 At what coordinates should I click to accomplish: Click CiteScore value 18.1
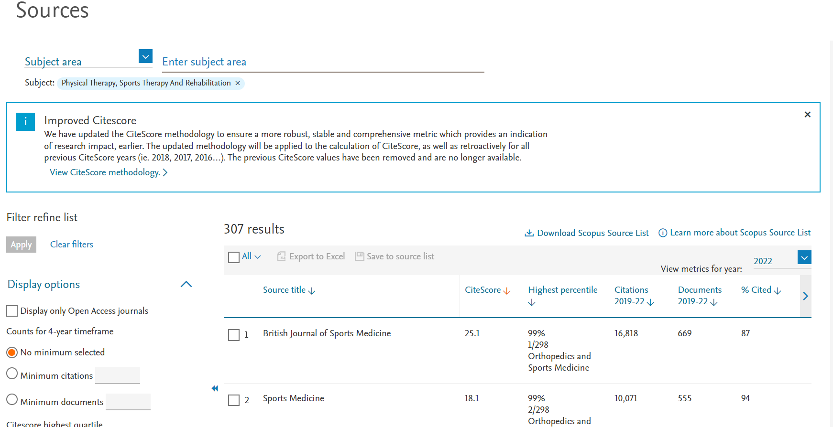[x=471, y=398]
